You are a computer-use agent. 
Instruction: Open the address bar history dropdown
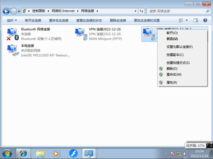(x=135, y=11)
